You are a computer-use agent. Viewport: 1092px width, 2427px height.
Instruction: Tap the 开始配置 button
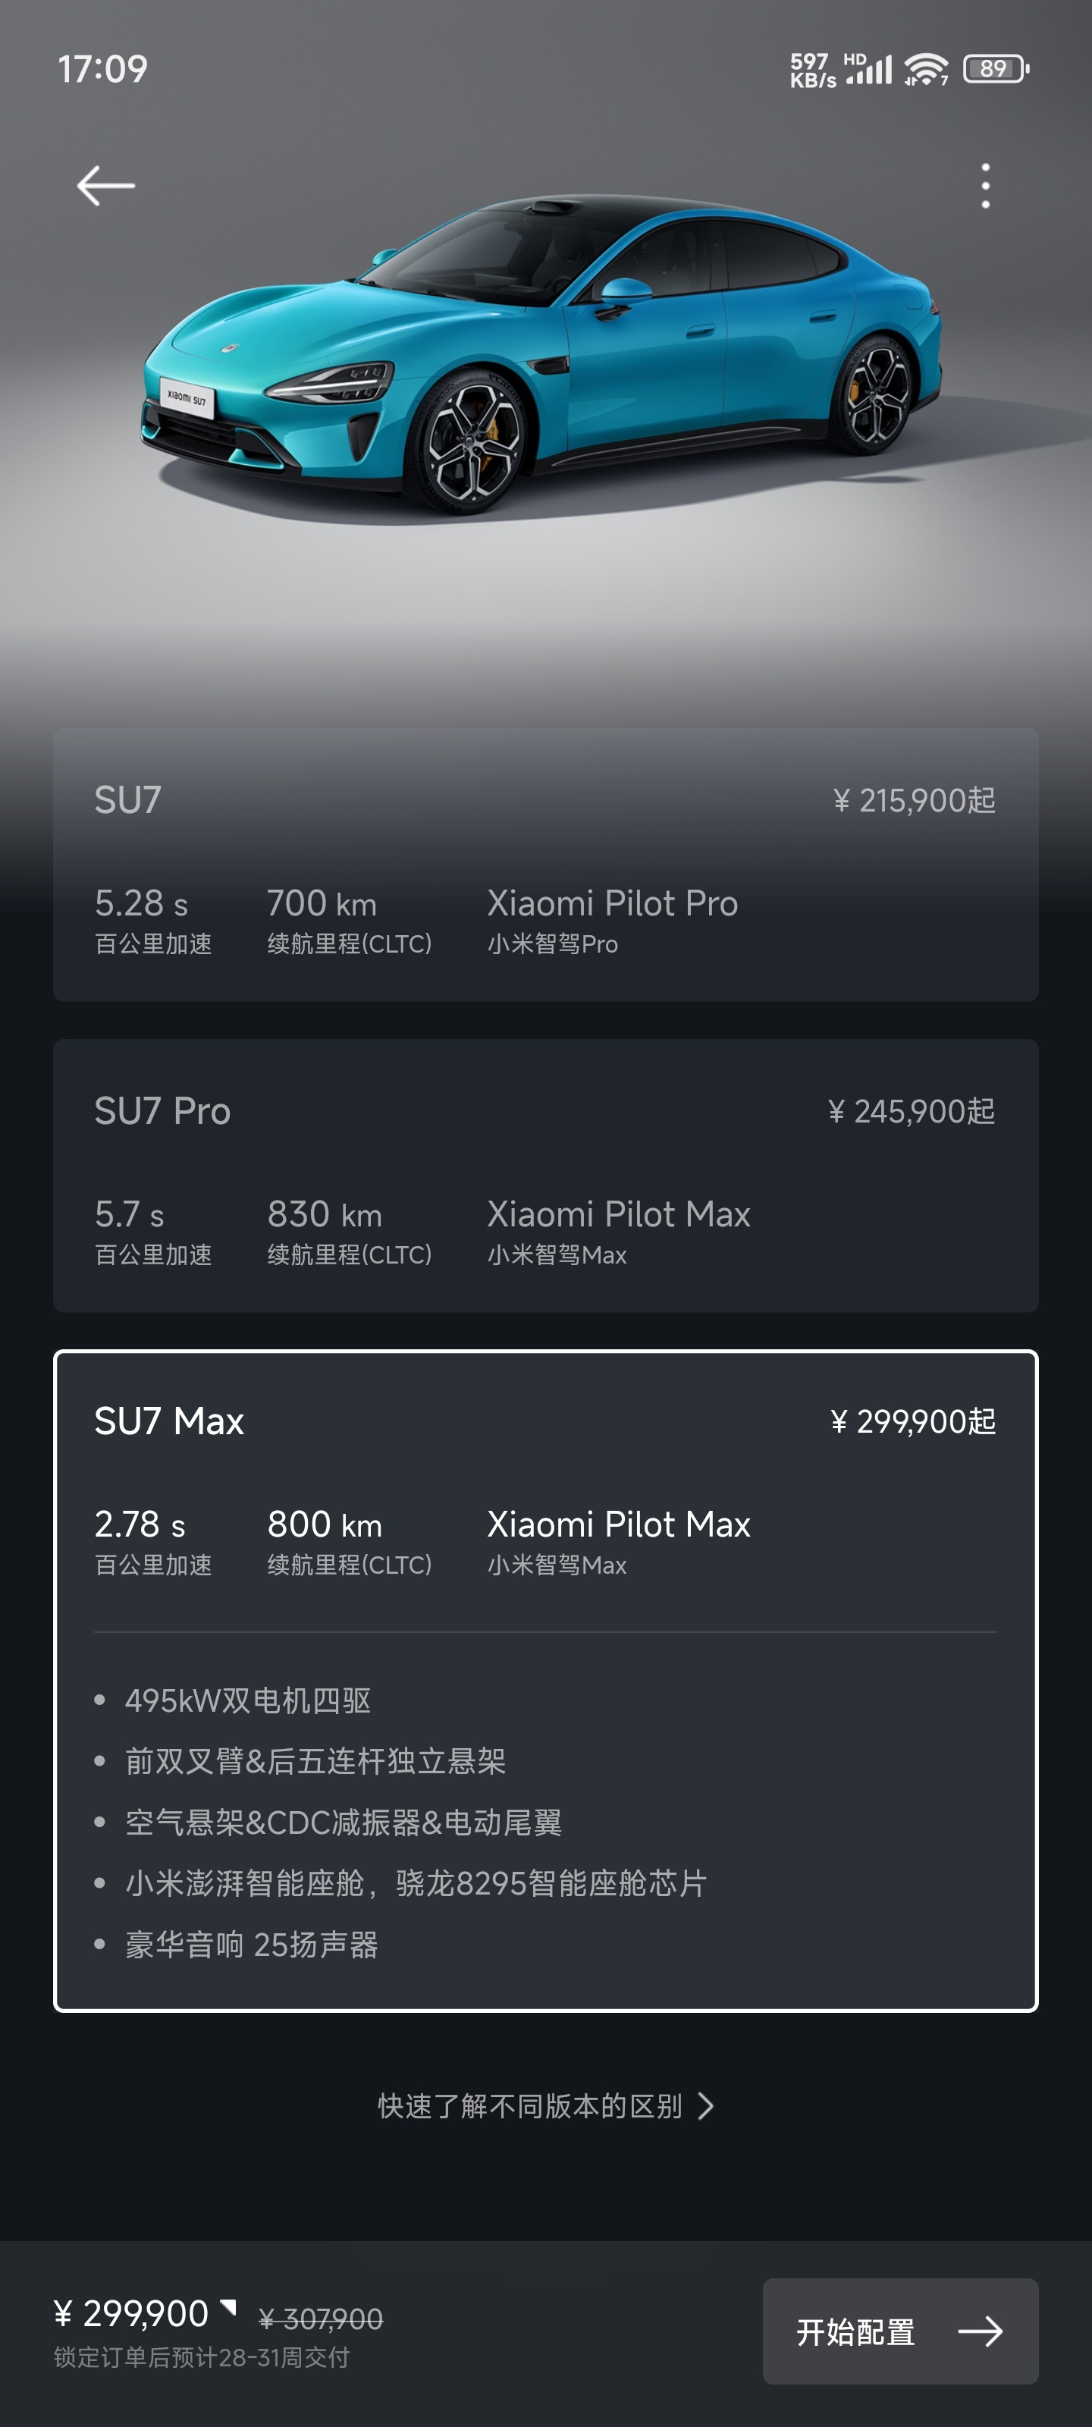pyautogui.click(x=900, y=2332)
